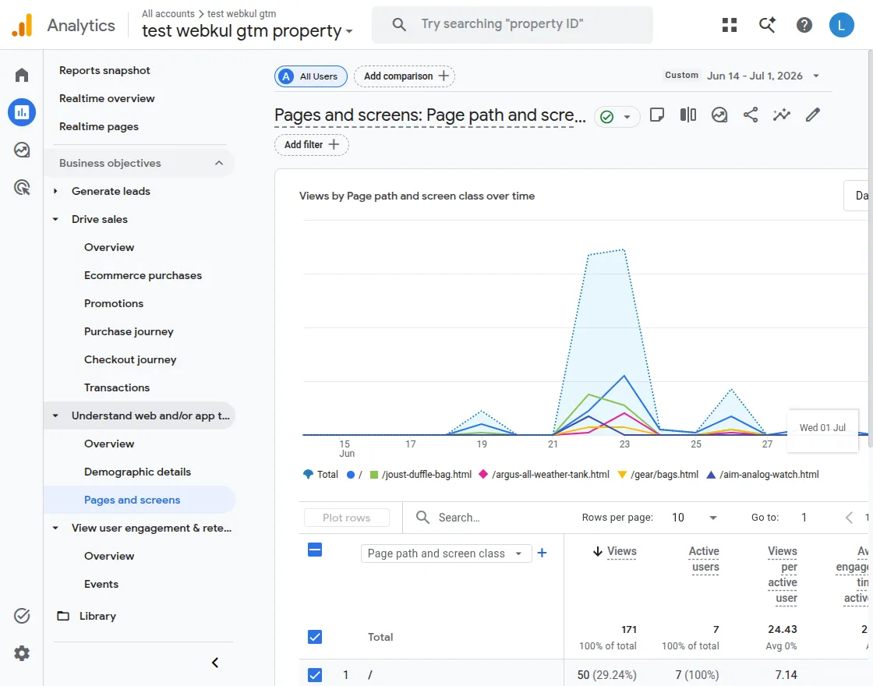Image resolution: width=873 pixels, height=686 pixels.
Task: Collapse the Drive sales group
Action: [55, 219]
